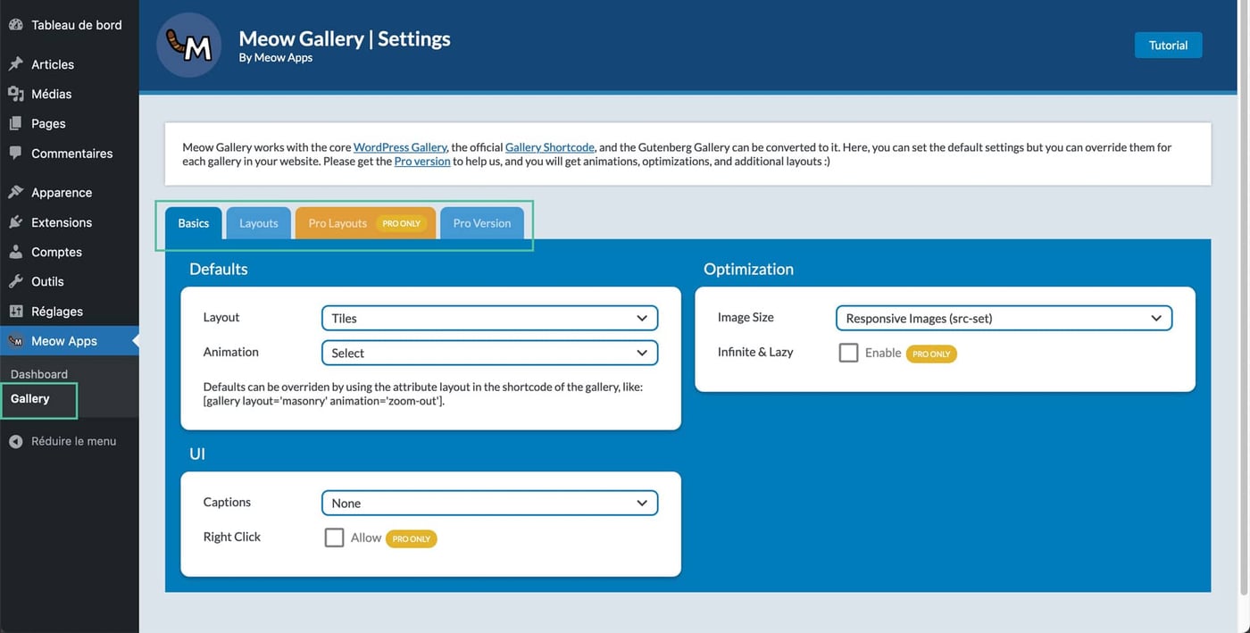Click the Réduire le menu collapse icon
1250x633 pixels.
click(14, 440)
